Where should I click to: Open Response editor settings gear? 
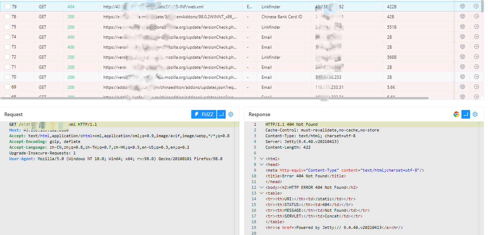point(475,114)
